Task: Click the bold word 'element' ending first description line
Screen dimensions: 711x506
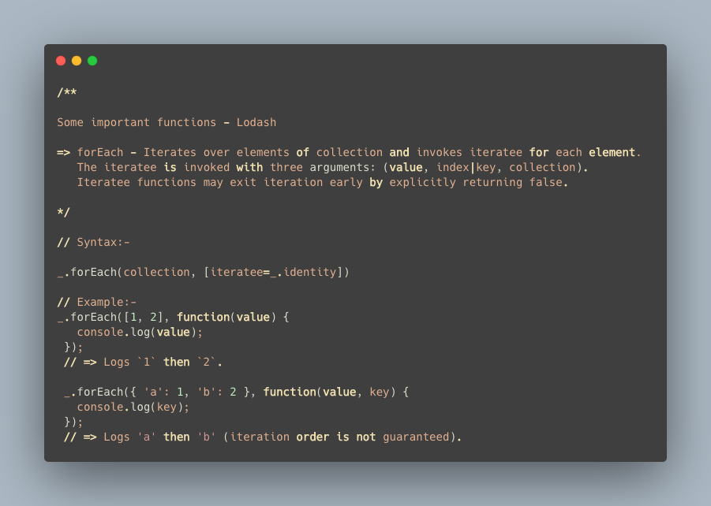Action: (612, 152)
